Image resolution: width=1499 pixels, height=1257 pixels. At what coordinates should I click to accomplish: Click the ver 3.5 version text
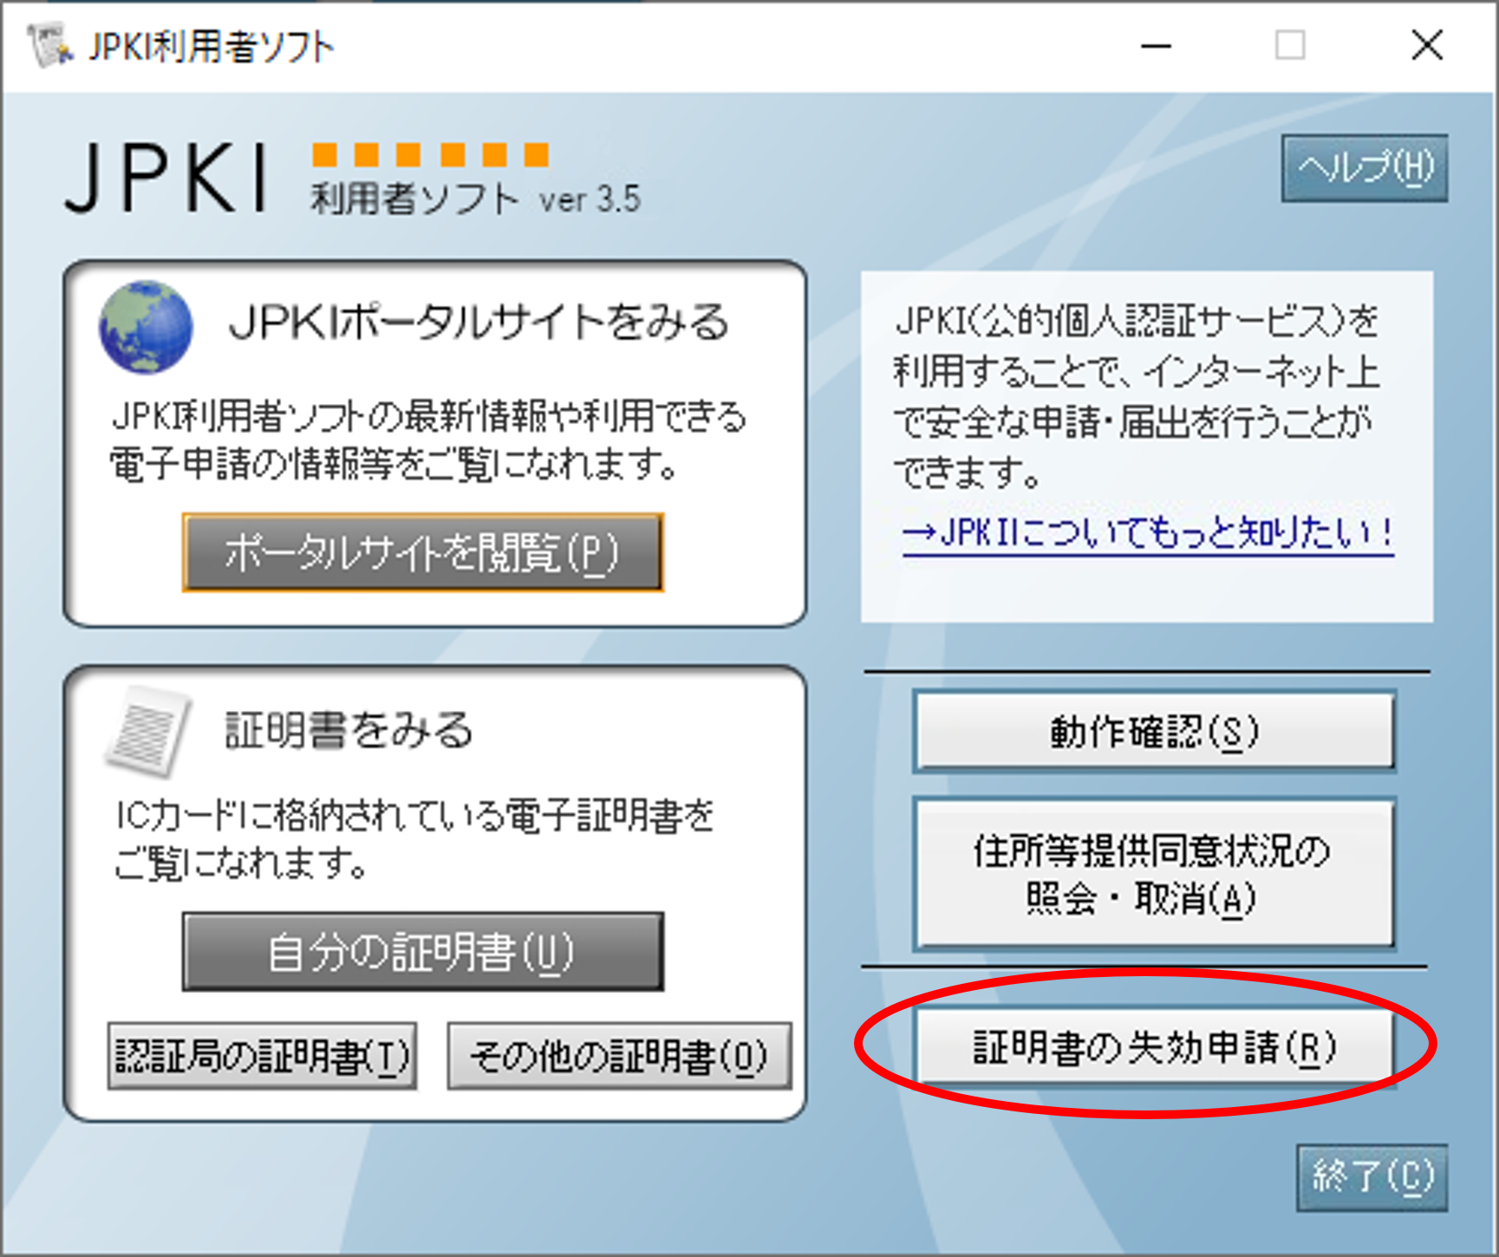(590, 199)
